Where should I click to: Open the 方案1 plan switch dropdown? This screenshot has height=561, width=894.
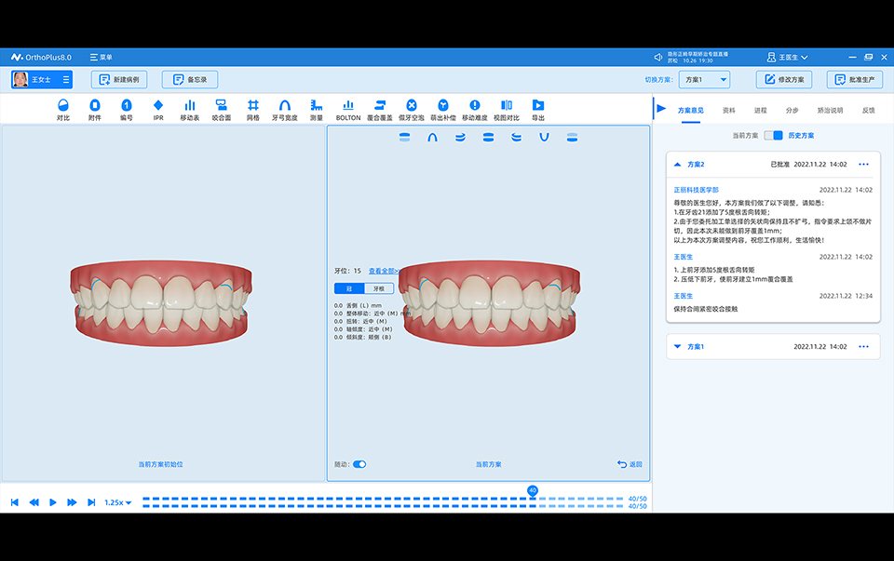704,80
